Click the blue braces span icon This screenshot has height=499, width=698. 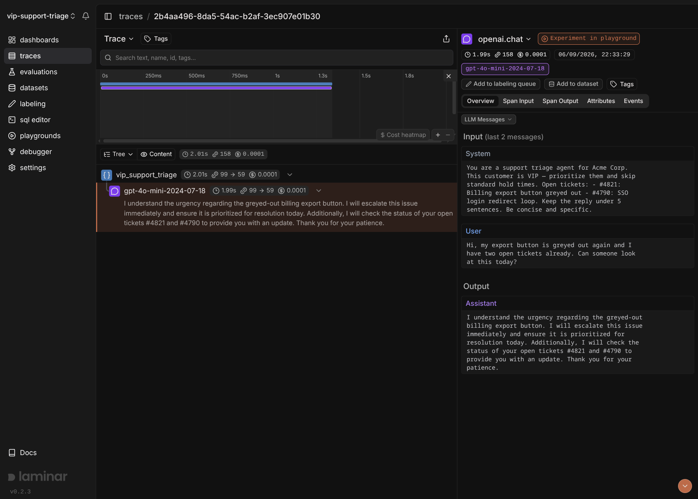[x=106, y=175]
